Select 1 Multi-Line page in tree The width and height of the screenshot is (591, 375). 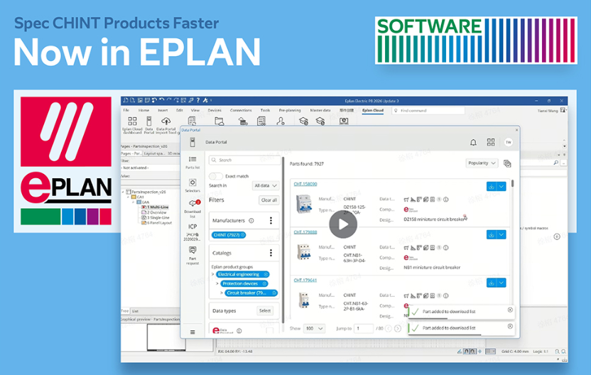click(x=158, y=207)
